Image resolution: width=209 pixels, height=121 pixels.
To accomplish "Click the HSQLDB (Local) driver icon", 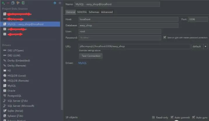I will pos(5,76).
